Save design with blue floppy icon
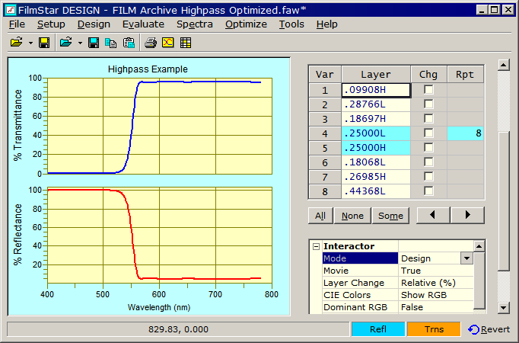Screen dimensions: 519x343 coord(94,43)
